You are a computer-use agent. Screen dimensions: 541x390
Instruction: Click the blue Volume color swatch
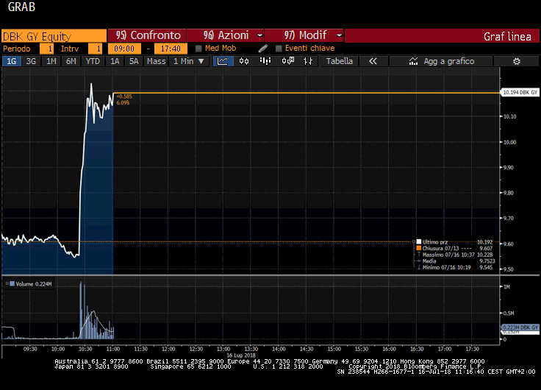(12, 283)
